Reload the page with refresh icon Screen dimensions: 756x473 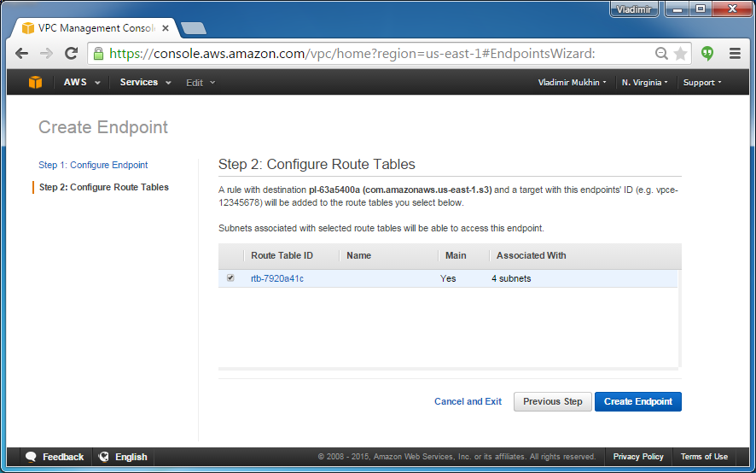pos(72,53)
